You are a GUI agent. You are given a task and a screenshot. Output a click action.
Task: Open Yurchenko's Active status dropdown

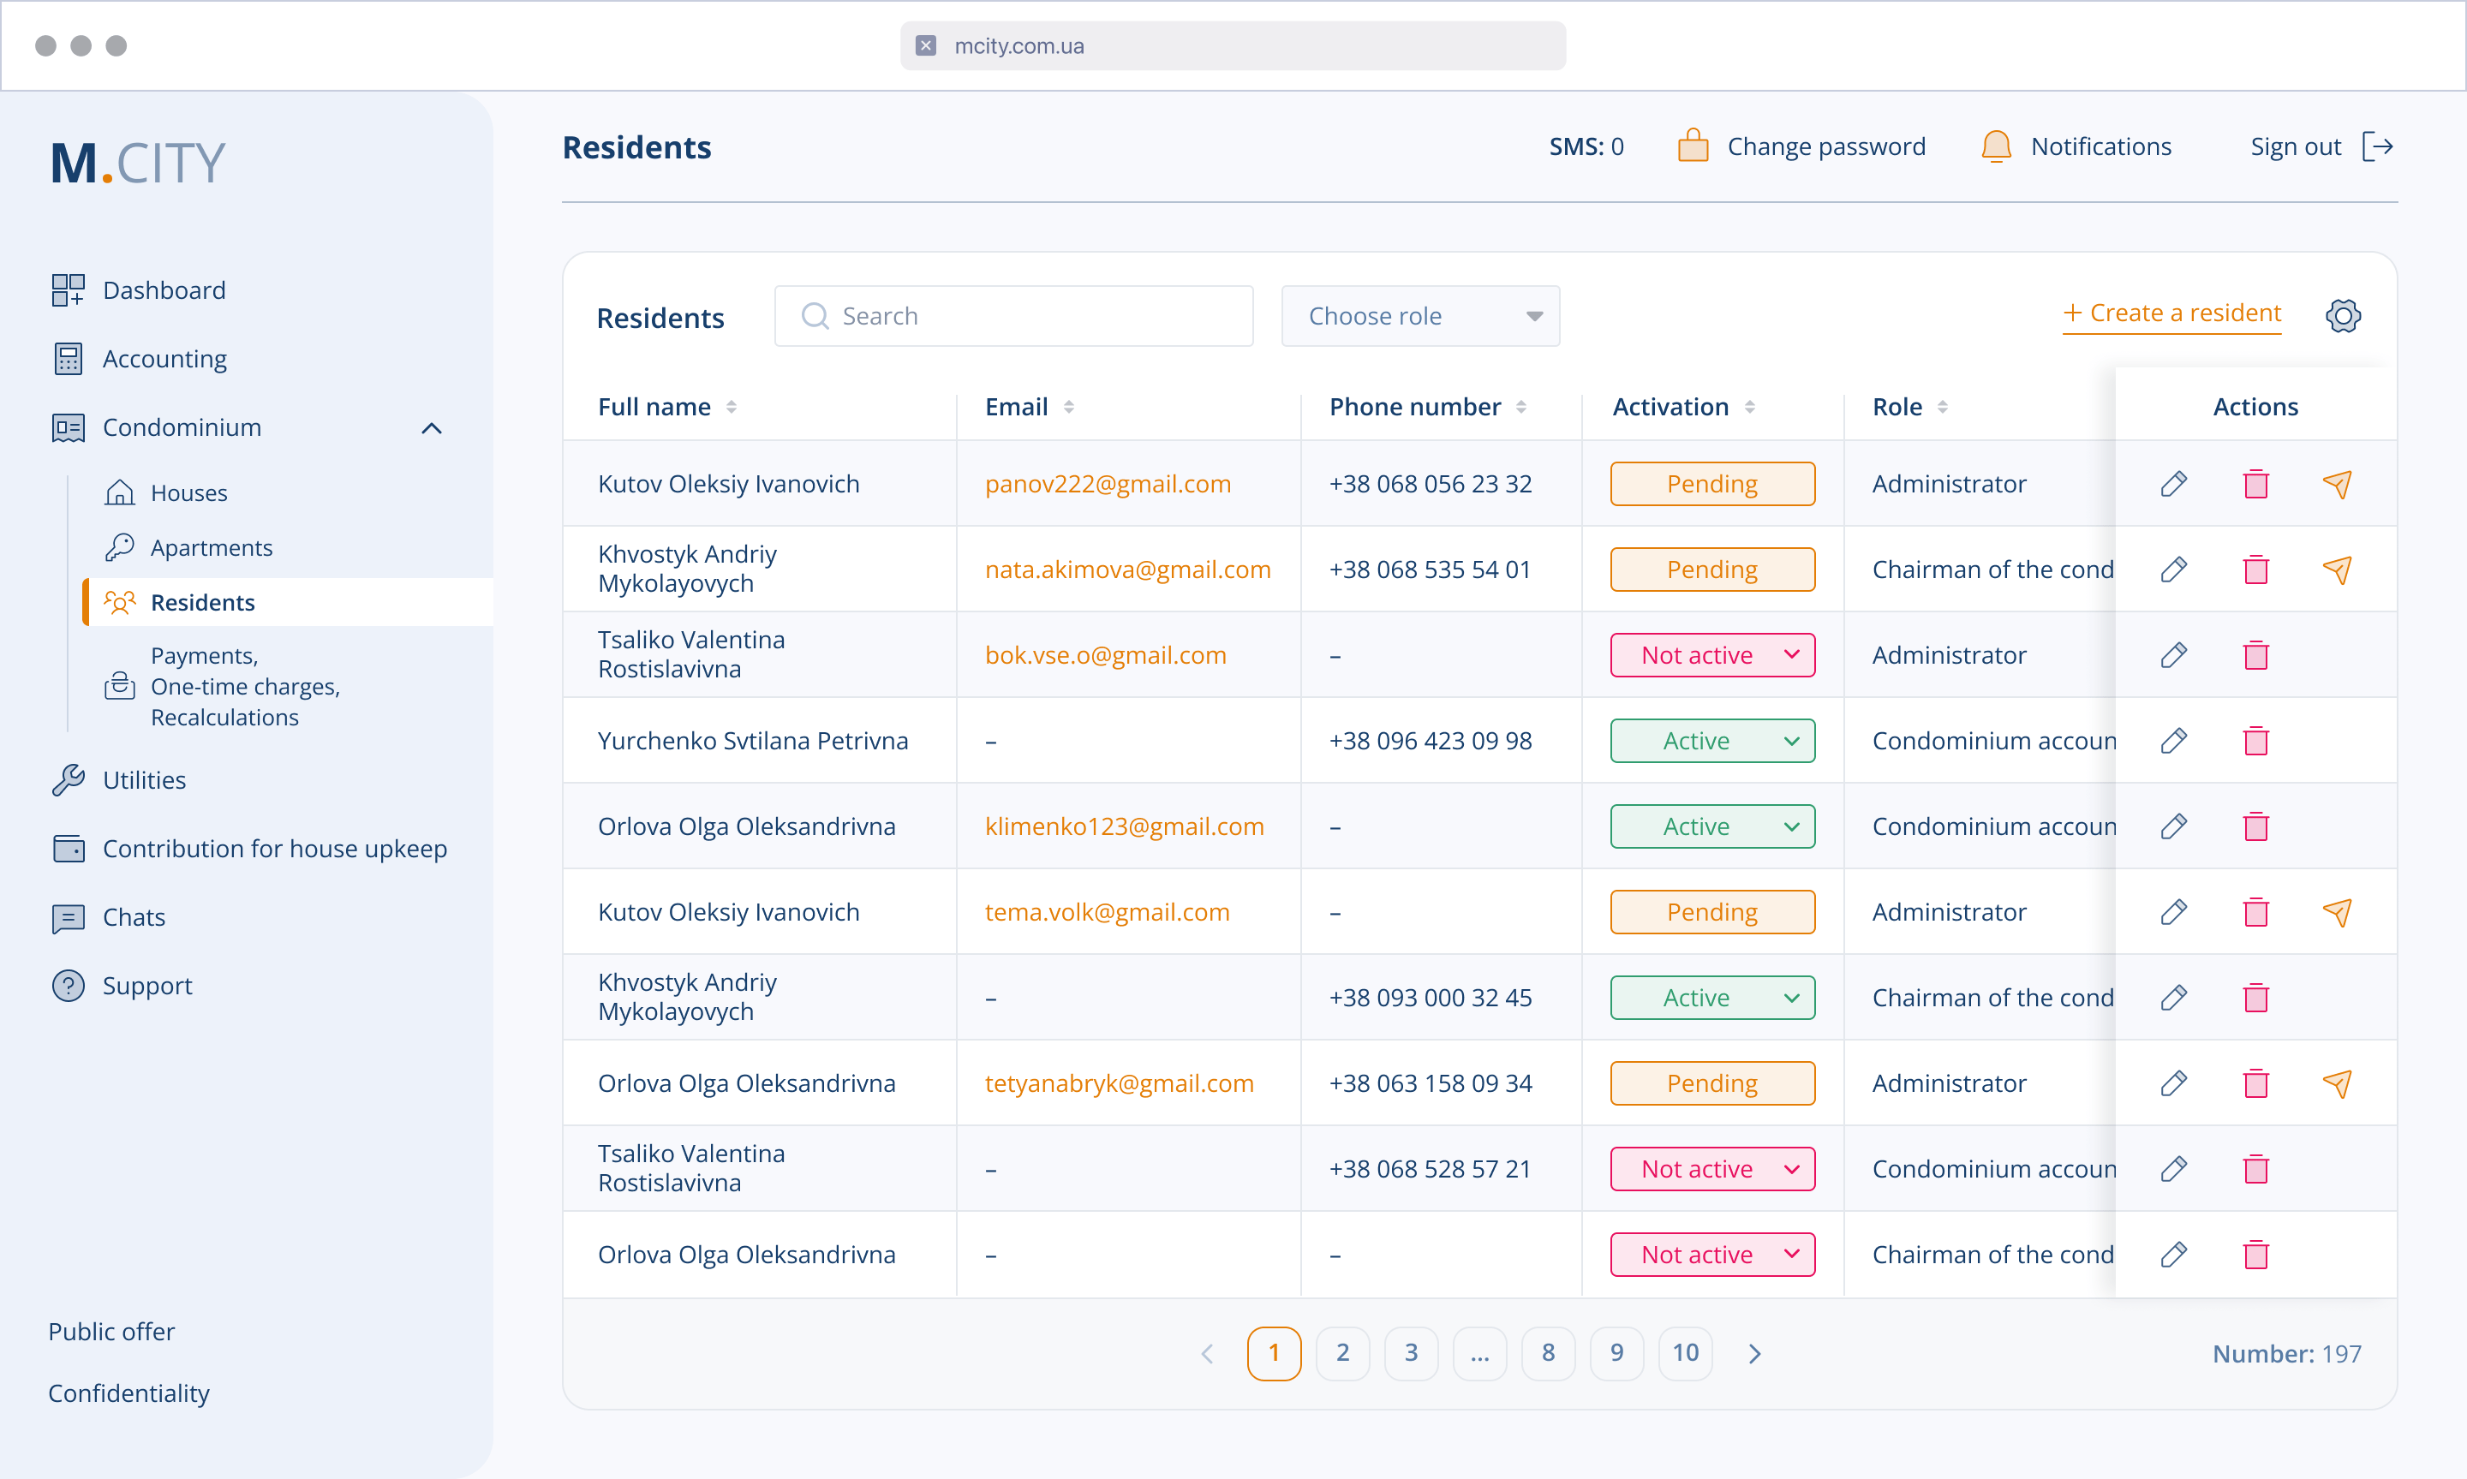click(1711, 741)
